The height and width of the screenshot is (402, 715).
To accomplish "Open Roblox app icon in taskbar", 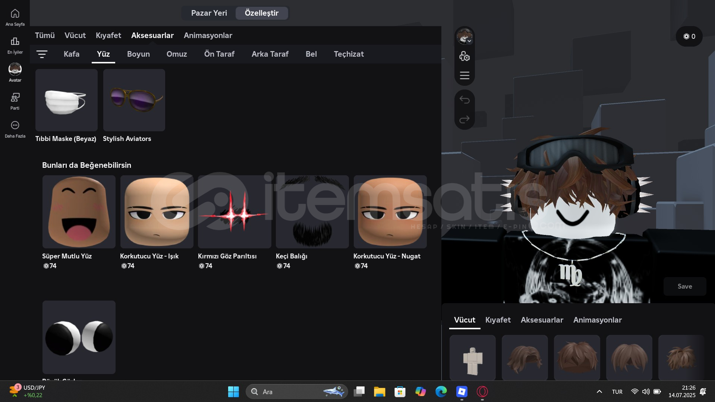I will click(x=462, y=392).
